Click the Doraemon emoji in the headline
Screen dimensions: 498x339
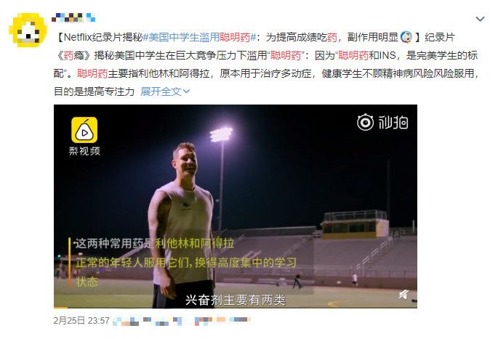click(x=406, y=37)
